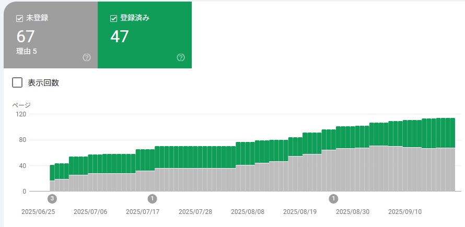The width and height of the screenshot is (465, 227).
Task: Open annotation marker labeled 3 on timeline
Action: tap(52, 199)
